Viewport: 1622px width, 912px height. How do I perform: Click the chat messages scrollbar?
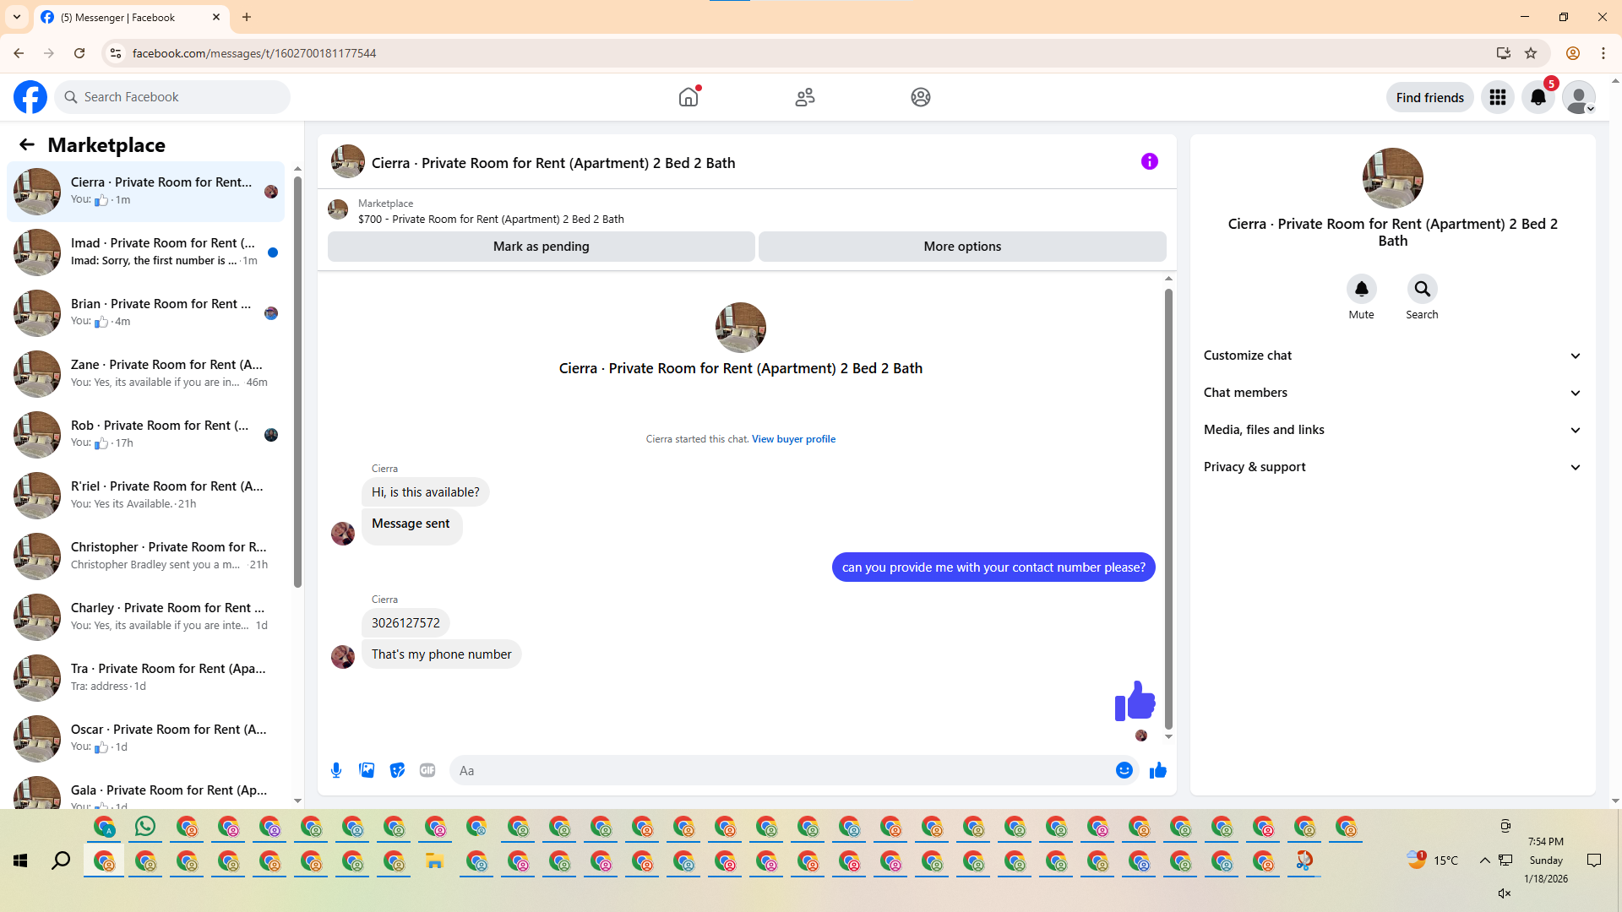tap(1168, 507)
